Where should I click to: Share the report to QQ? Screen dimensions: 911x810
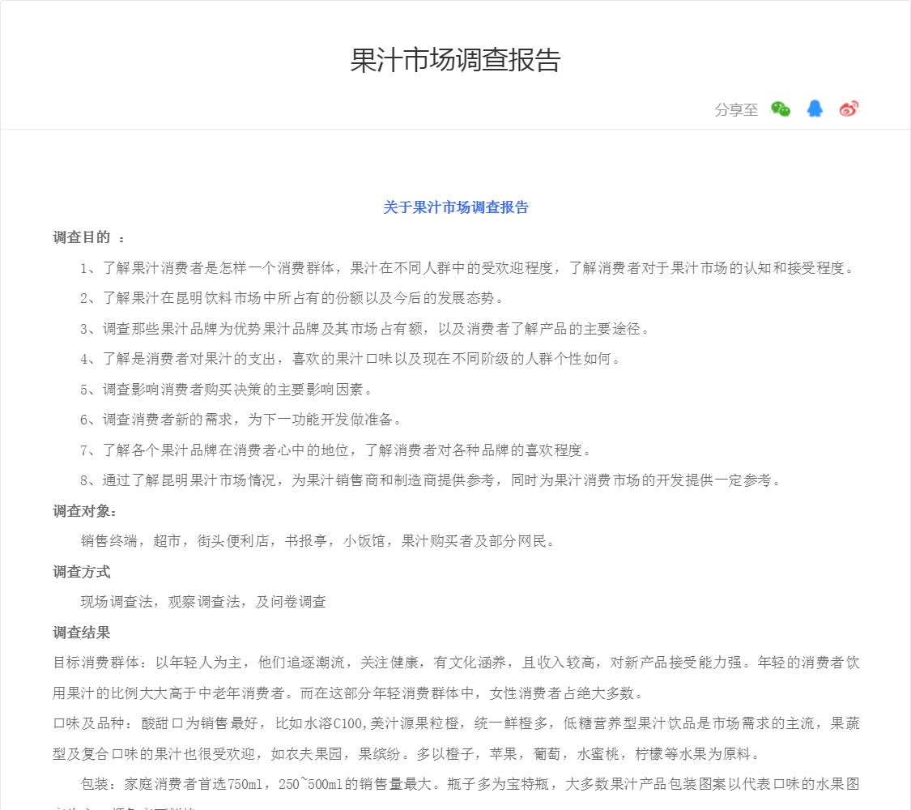[815, 109]
